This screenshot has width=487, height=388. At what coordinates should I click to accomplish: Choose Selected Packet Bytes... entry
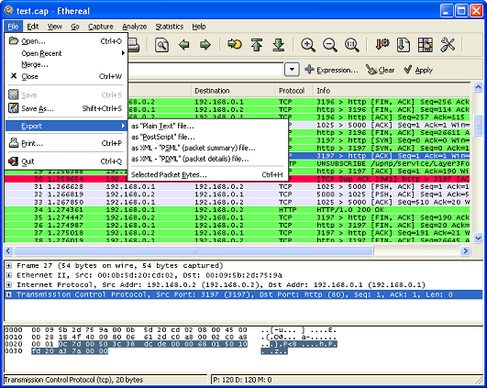point(208,175)
